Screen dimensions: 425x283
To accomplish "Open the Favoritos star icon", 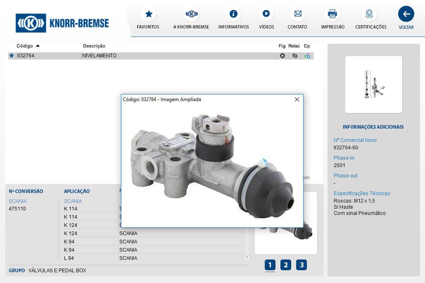I will point(148,14).
